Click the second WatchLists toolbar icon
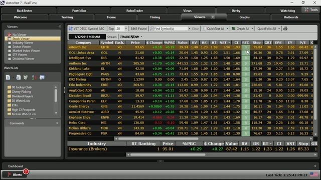This screenshot has width=321, height=180. point(18,77)
